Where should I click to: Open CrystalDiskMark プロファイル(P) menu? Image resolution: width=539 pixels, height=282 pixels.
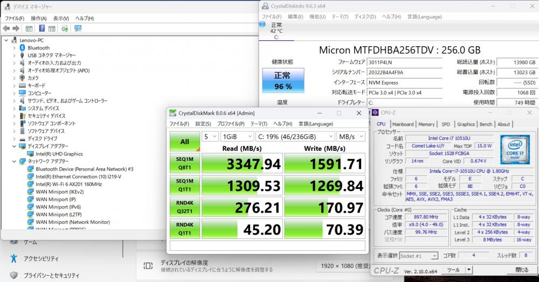point(231,124)
